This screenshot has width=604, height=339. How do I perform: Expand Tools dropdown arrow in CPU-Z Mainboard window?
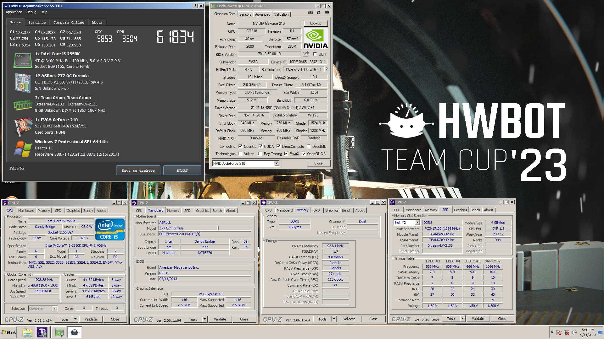[204, 319]
